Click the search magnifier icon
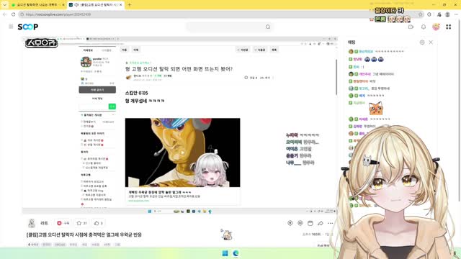Screen dimensions: 461x259 [x=268, y=27]
